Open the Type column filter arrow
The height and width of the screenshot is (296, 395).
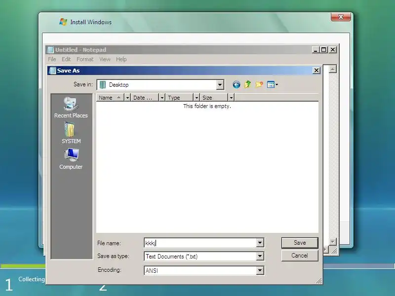197,97
